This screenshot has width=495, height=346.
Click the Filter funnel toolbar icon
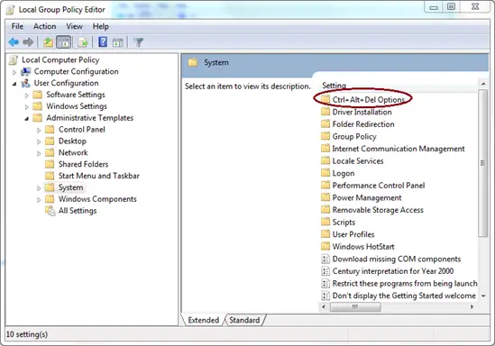138,42
